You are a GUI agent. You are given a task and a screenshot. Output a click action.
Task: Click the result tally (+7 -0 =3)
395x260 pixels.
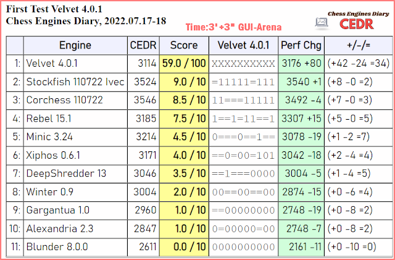350,100
